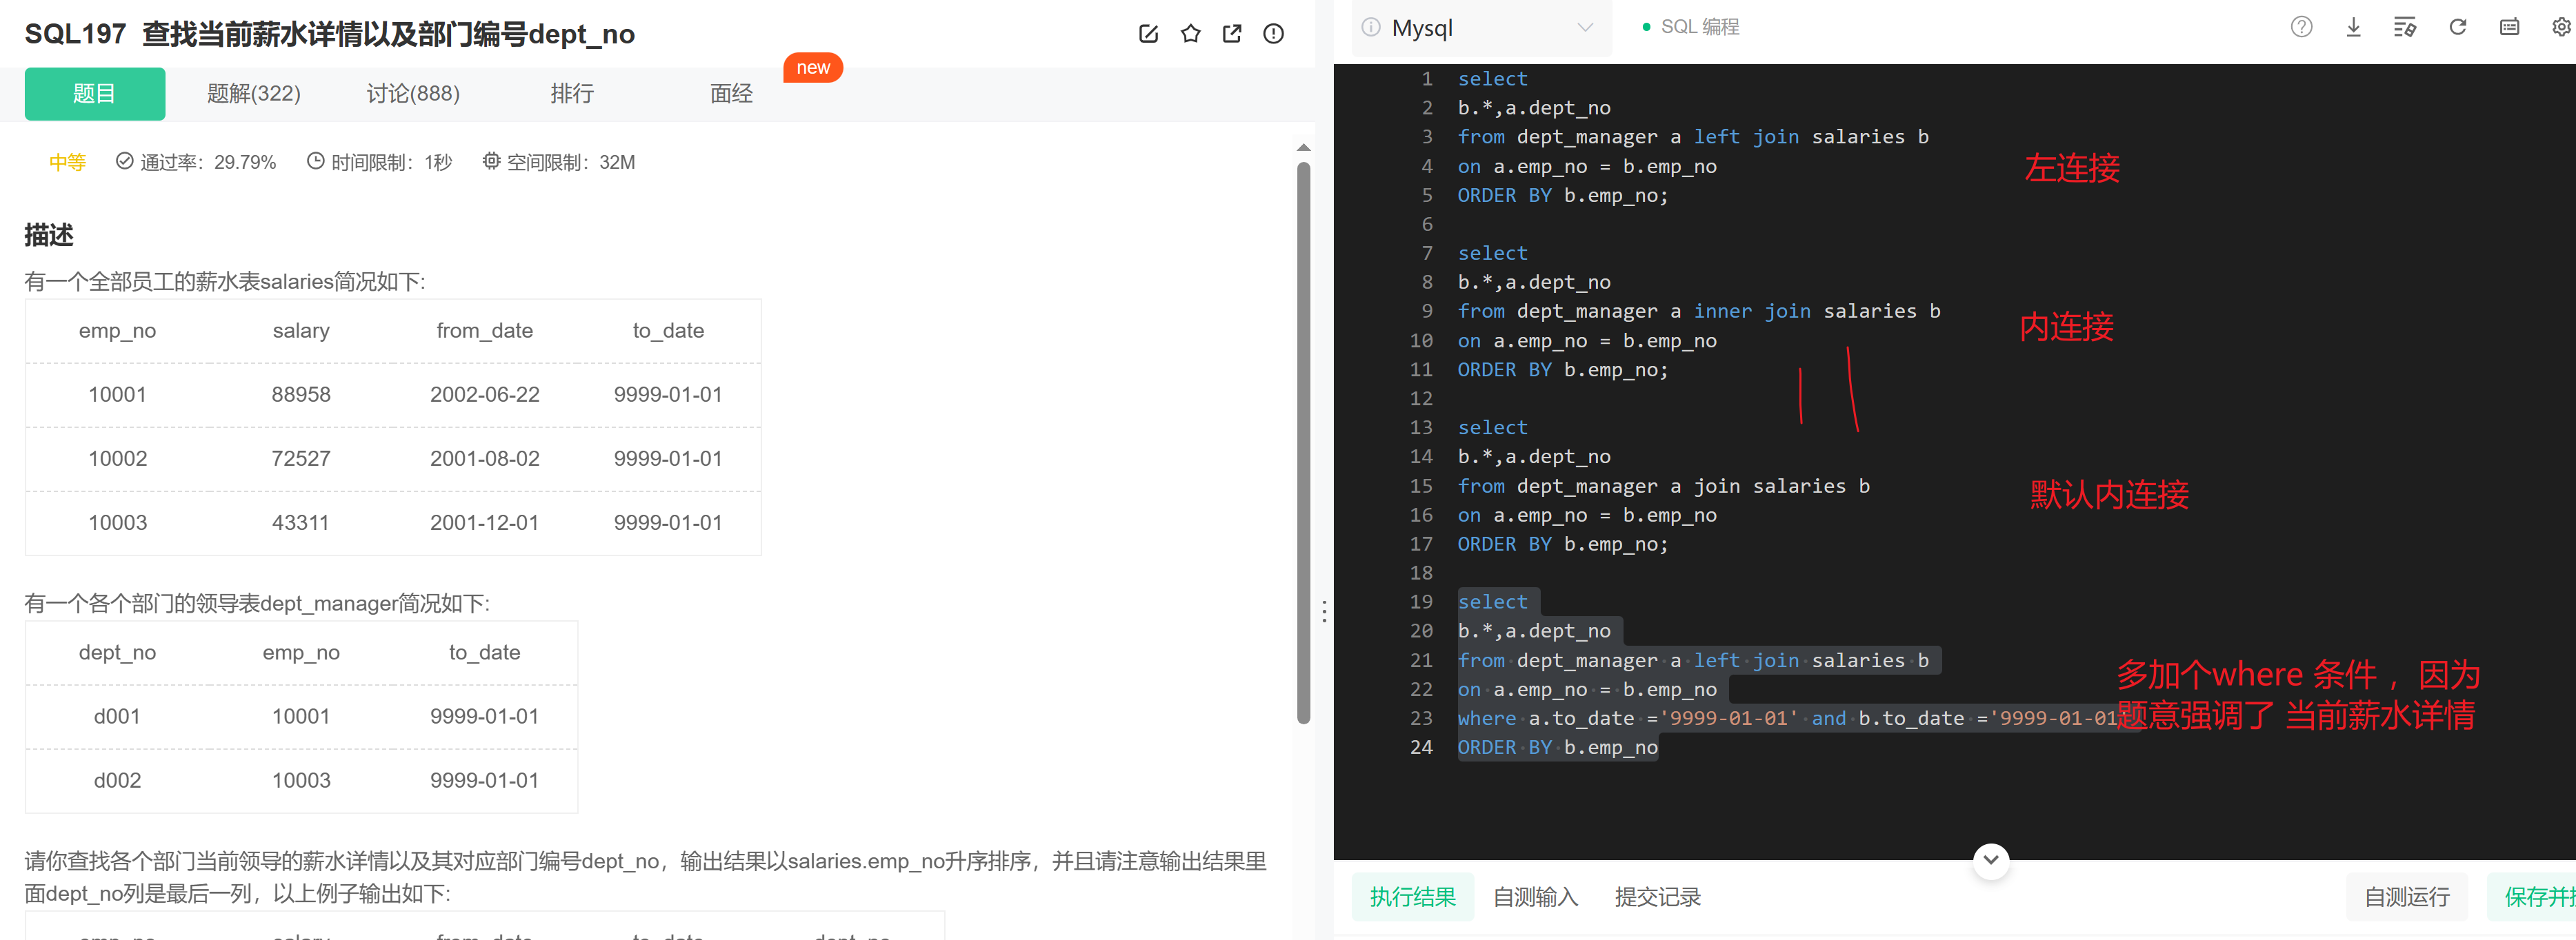Reset code with the refresh icon
This screenshot has height=940, width=2576.
pos(2457,27)
